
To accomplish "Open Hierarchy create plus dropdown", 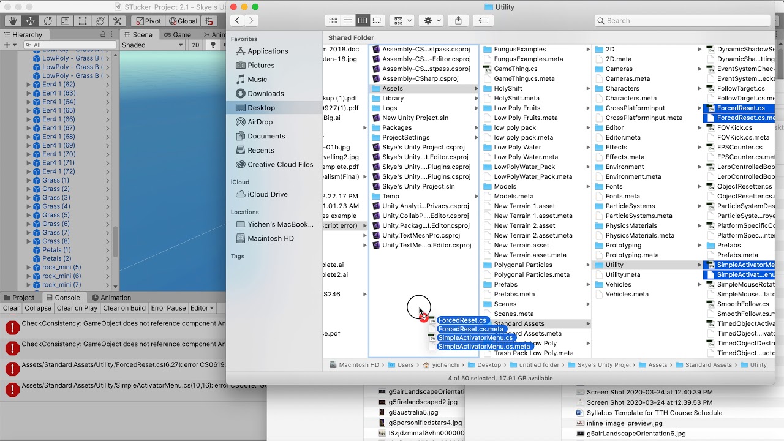I will (x=9, y=45).
